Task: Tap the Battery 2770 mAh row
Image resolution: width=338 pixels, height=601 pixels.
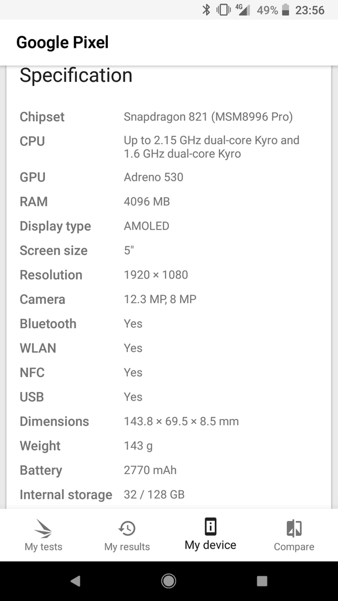Action: (168, 470)
